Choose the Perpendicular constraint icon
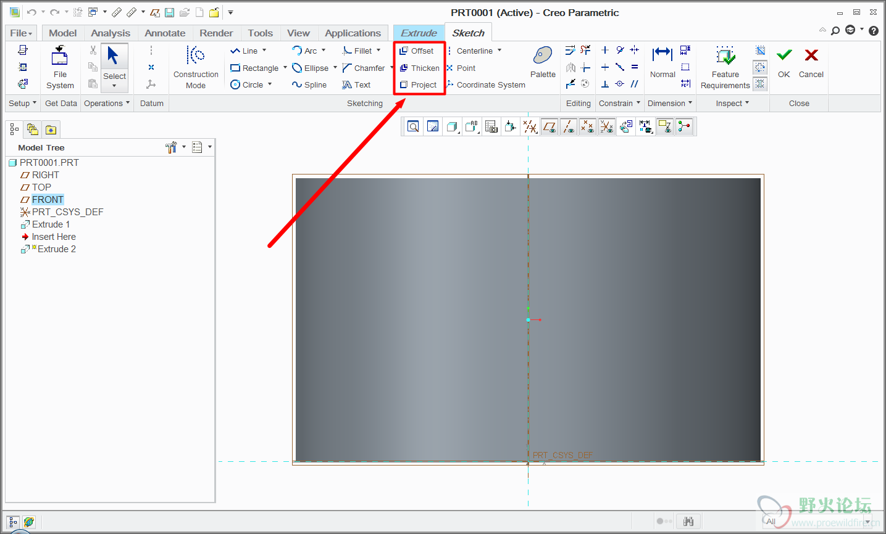Viewport: 886px width, 534px height. point(605,84)
